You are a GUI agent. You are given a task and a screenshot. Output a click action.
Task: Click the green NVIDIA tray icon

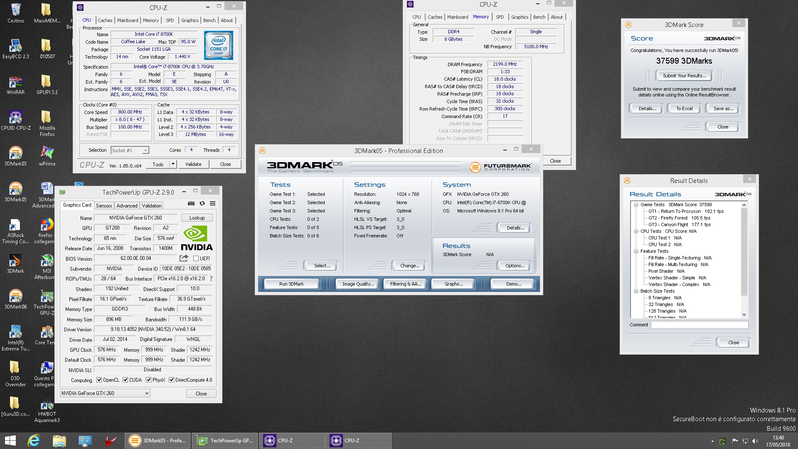coord(722,441)
